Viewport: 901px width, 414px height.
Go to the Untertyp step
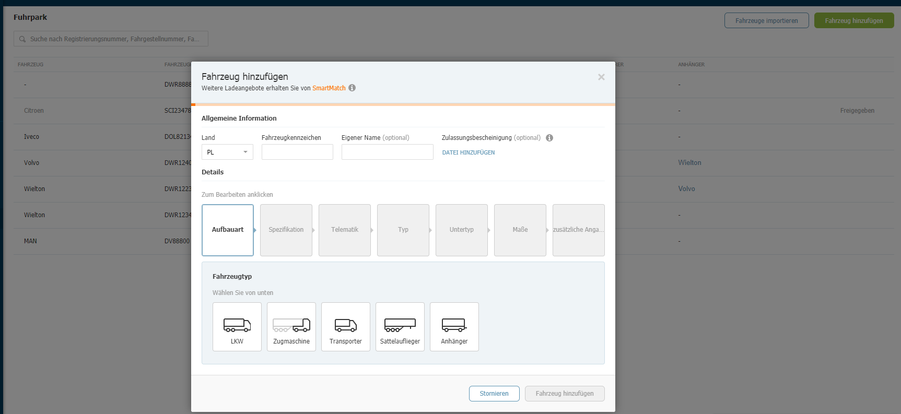[462, 230]
